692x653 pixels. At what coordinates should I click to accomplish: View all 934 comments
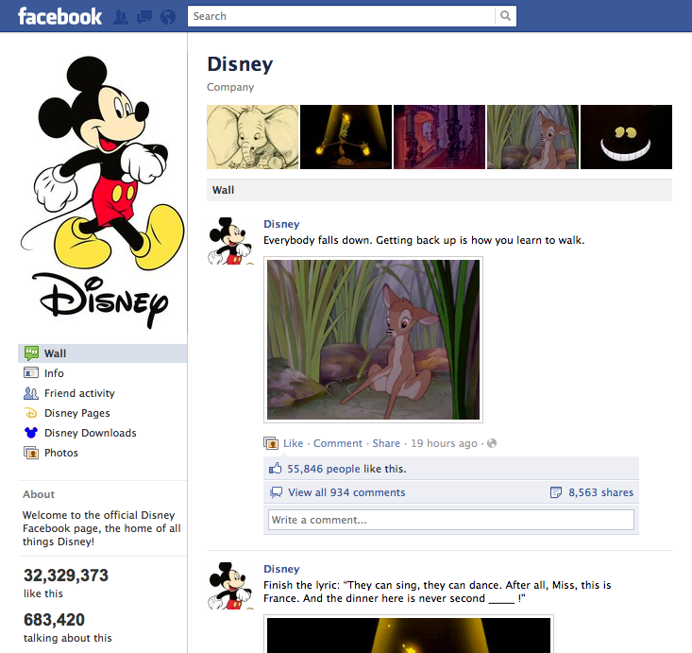tap(346, 492)
